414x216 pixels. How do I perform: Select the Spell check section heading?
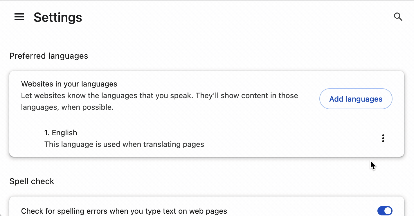(x=32, y=181)
